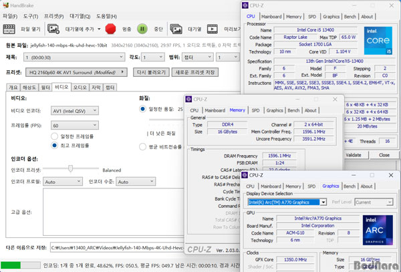Open the video encoder AV1 (Intel QSV) dropdown
The height and width of the screenshot is (272, 401).
[x=75, y=111]
